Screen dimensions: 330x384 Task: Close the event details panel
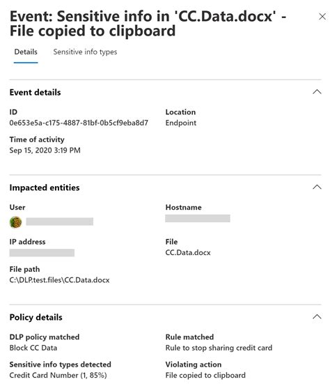click(322, 17)
